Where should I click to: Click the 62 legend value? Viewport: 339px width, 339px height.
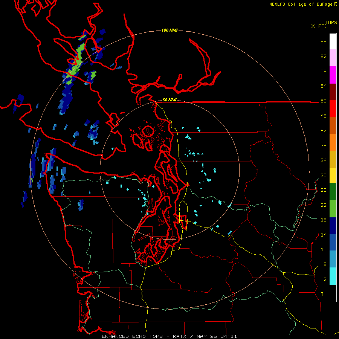pyautogui.click(x=324, y=56)
